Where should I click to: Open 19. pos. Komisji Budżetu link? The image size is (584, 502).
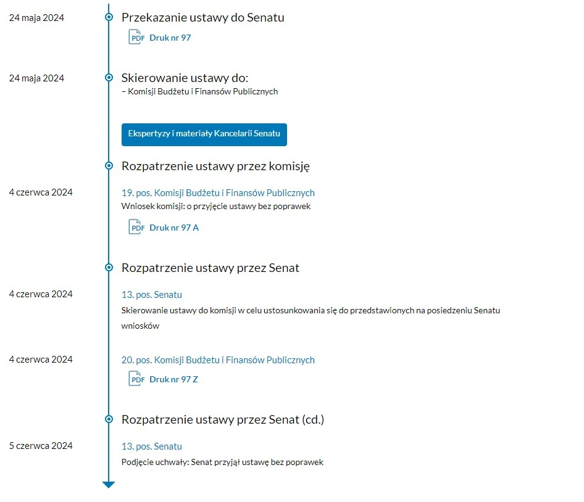point(218,192)
